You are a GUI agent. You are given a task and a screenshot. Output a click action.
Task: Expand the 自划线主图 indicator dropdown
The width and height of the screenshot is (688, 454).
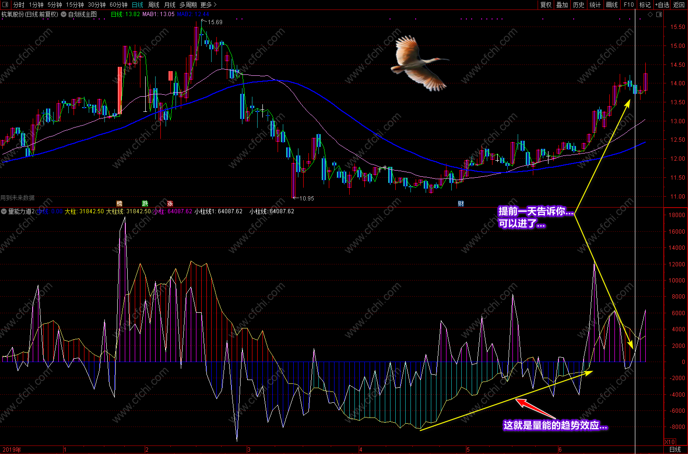click(64, 14)
